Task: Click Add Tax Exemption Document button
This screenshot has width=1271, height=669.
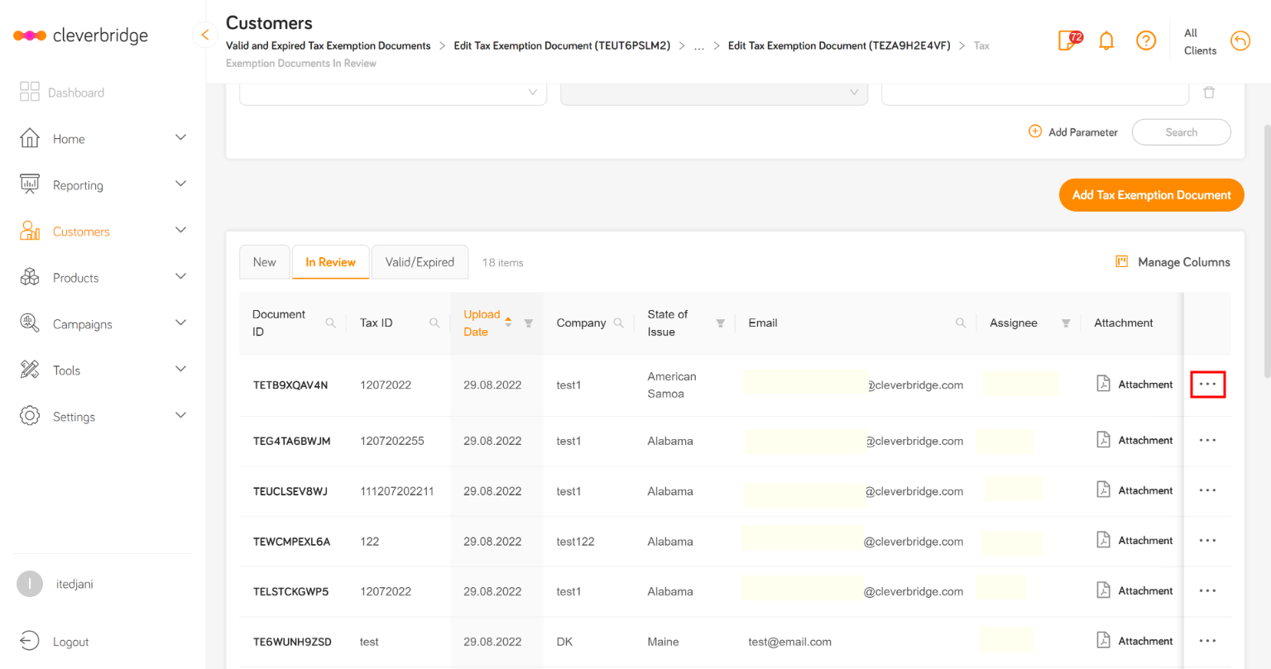Action: pos(1152,195)
